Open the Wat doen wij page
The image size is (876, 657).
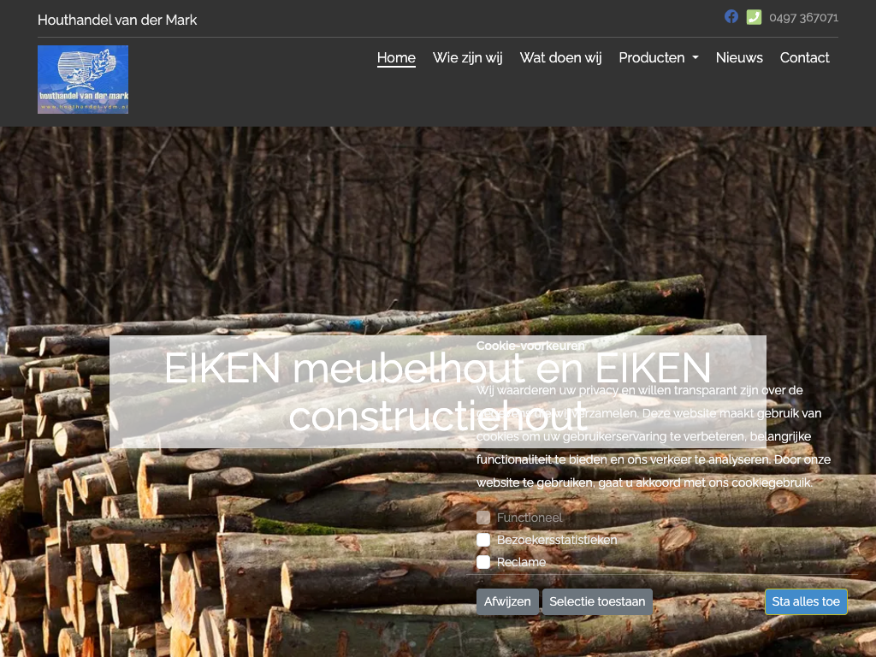(560, 58)
